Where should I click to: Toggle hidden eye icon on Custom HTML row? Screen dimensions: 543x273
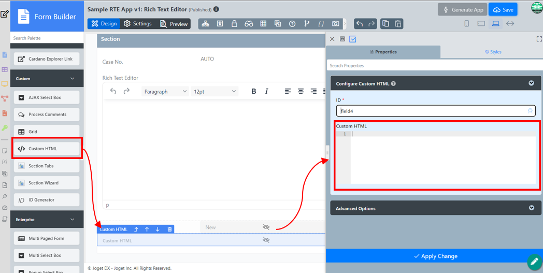click(x=266, y=240)
